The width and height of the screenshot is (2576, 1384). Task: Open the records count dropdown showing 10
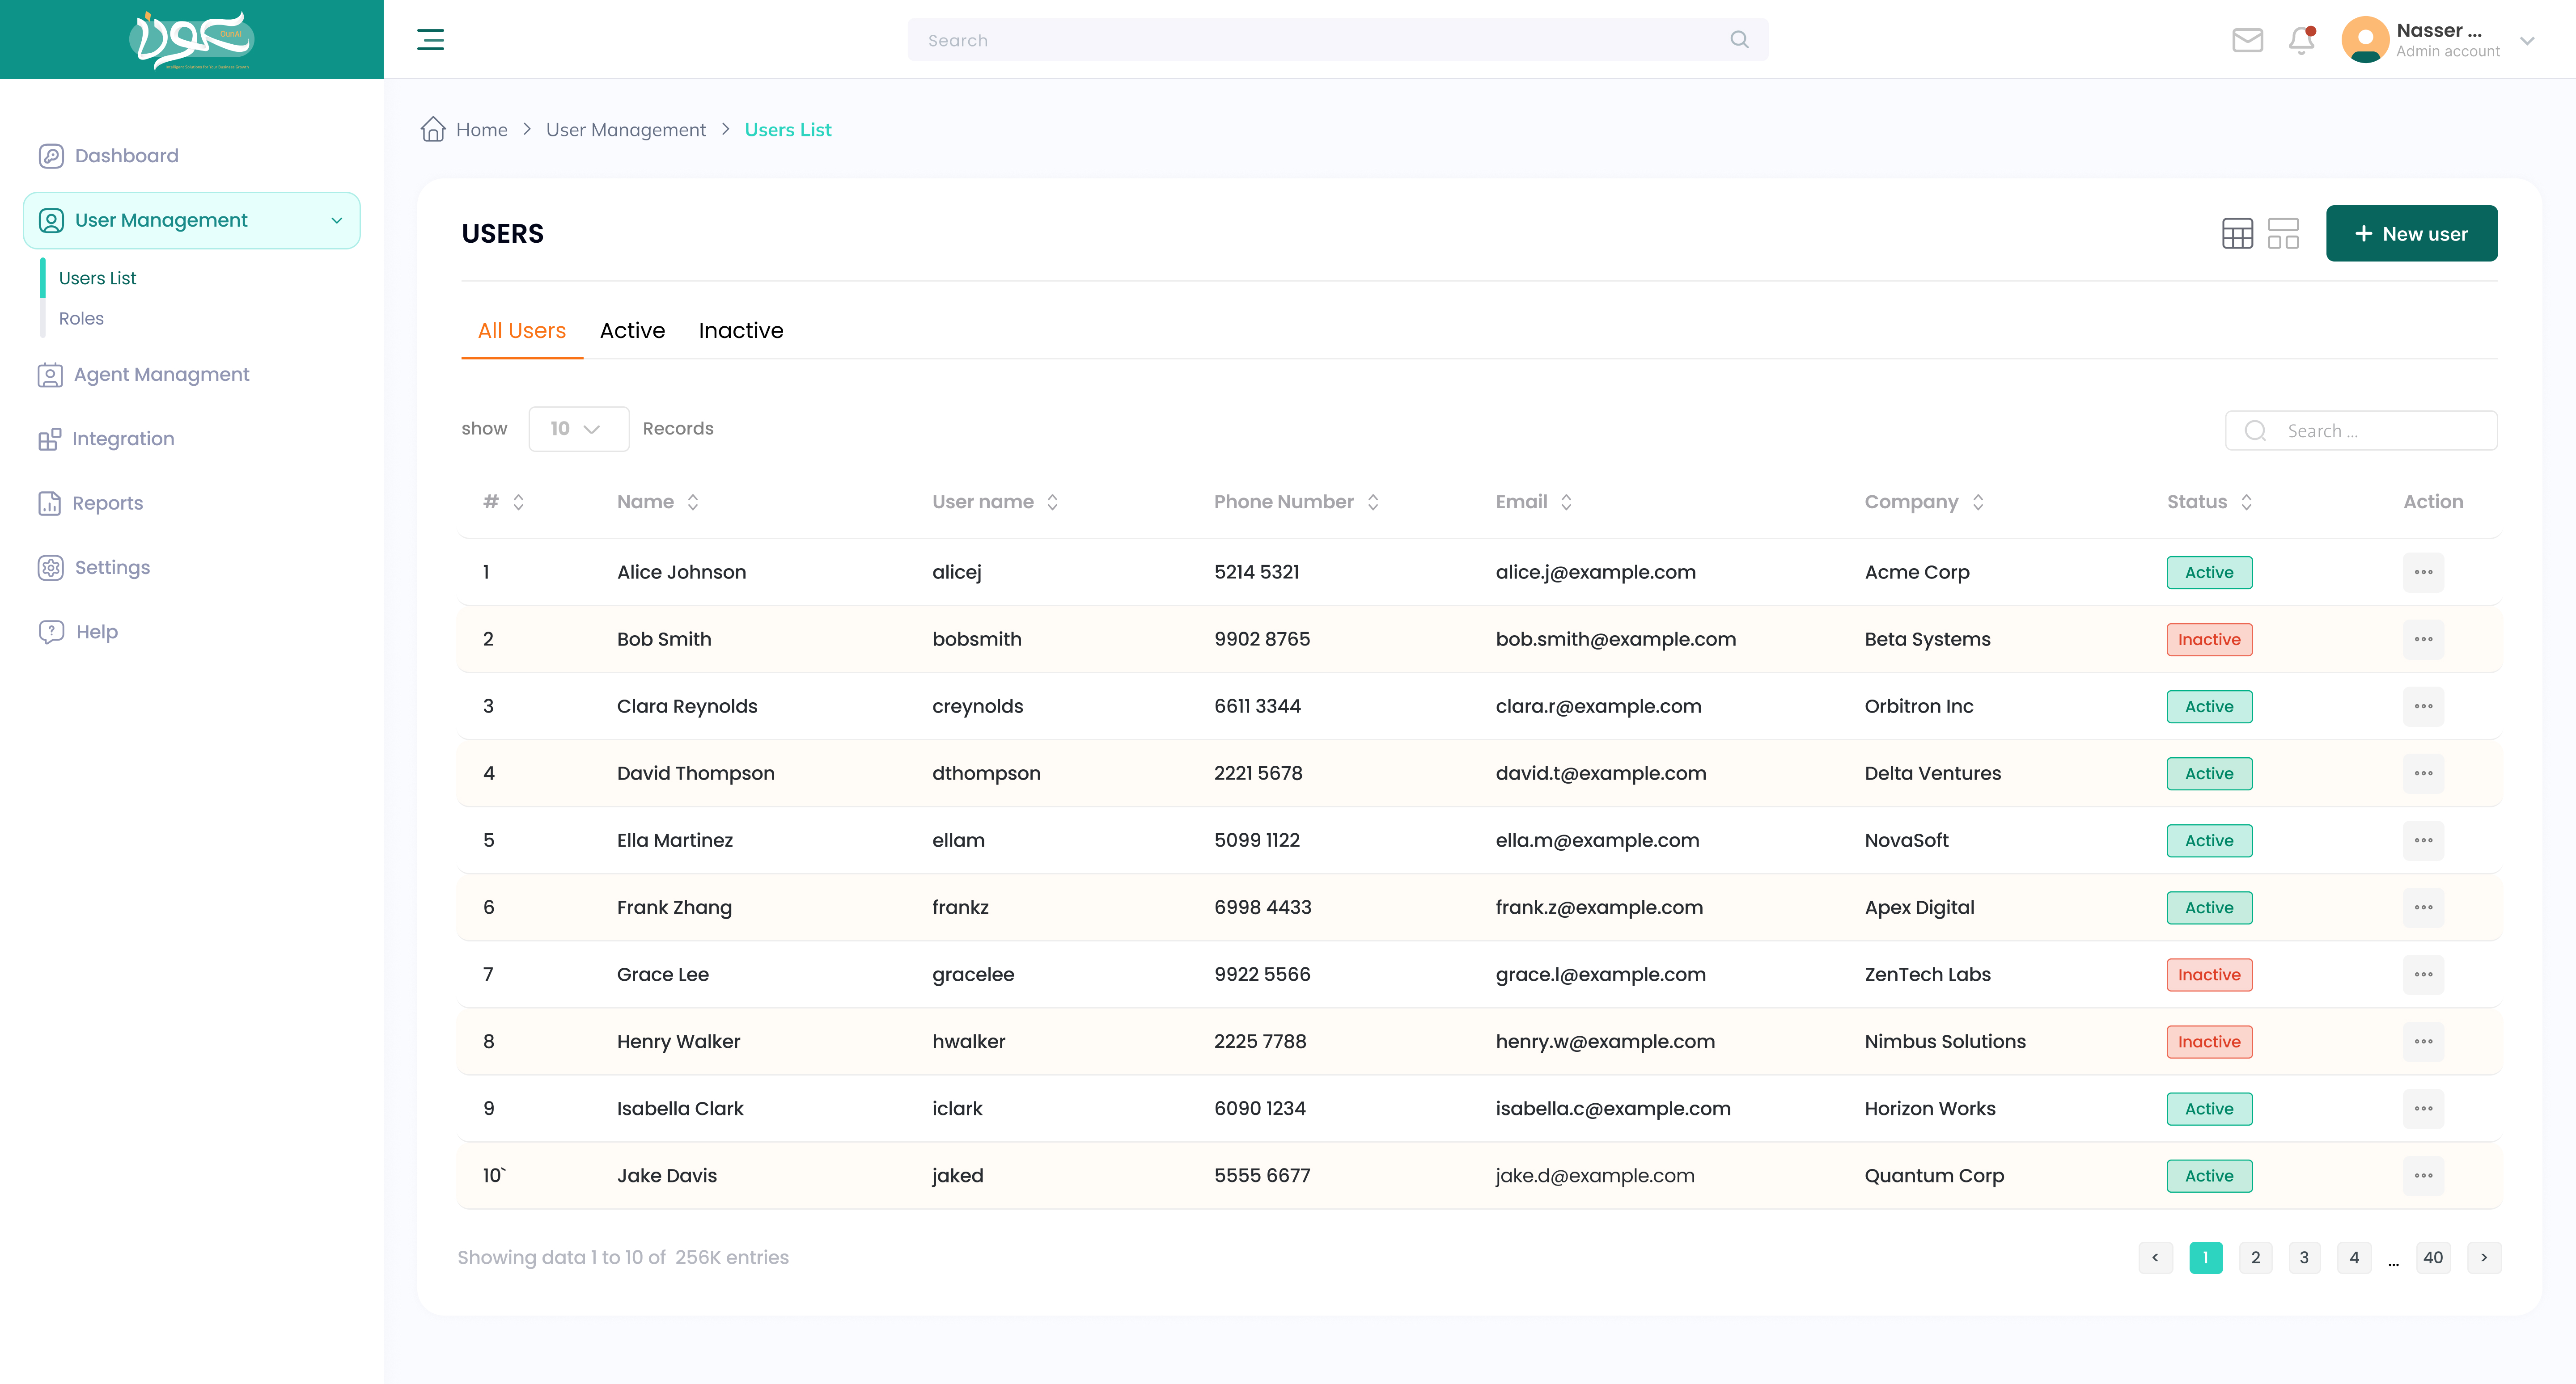click(578, 429)
